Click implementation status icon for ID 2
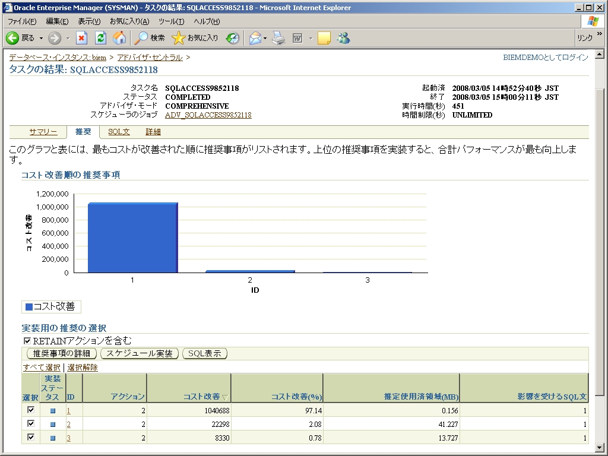Screen dimensions: 608x456 click(53, 425)
